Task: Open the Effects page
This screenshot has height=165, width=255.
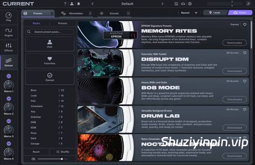Action: (x=8, y=47)
